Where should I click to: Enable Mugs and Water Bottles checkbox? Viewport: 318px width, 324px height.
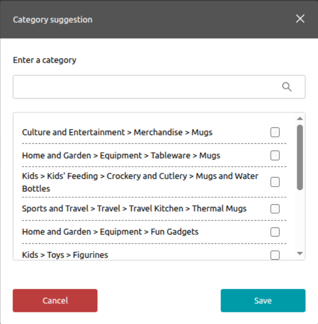(x=275, y=182)
